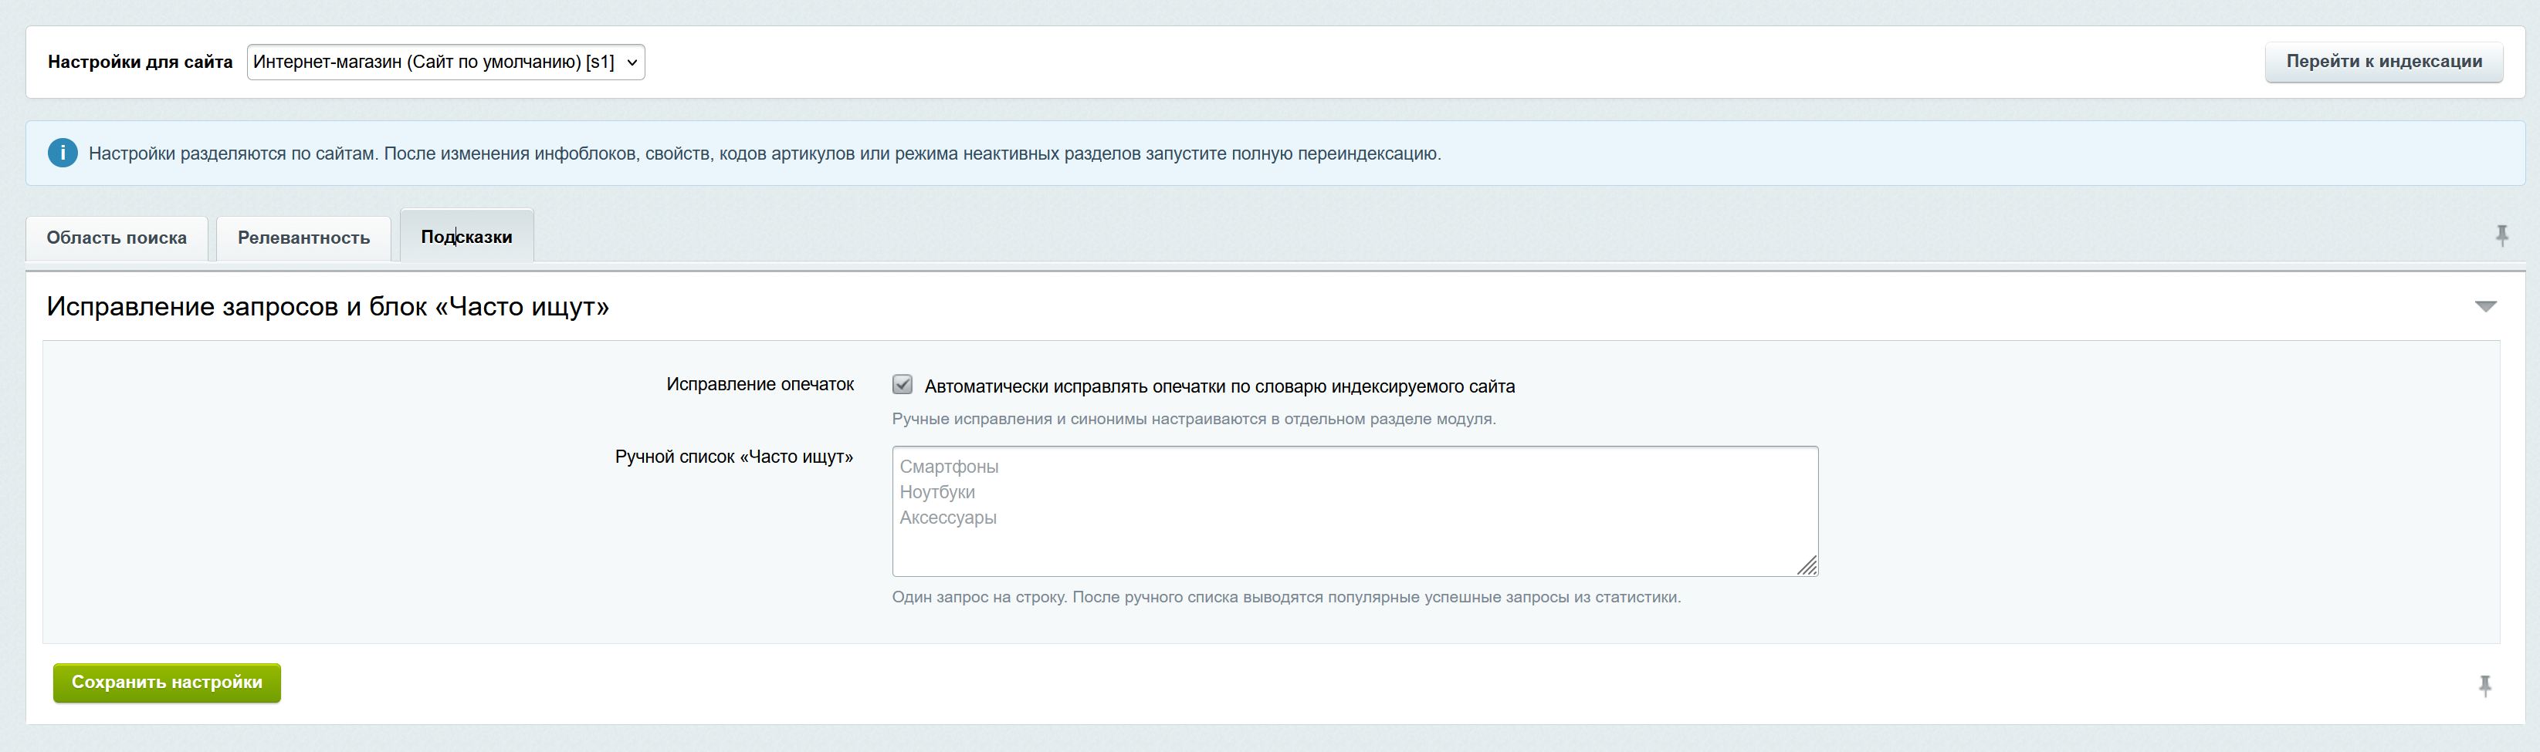Focus the «Часто ищут» manual list textarea
This screenshot has height=752, width=2540.
(x=1355, y=511)
